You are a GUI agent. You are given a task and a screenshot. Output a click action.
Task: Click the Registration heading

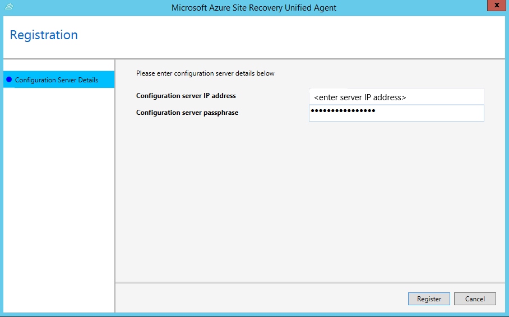(x=44, y=35)
